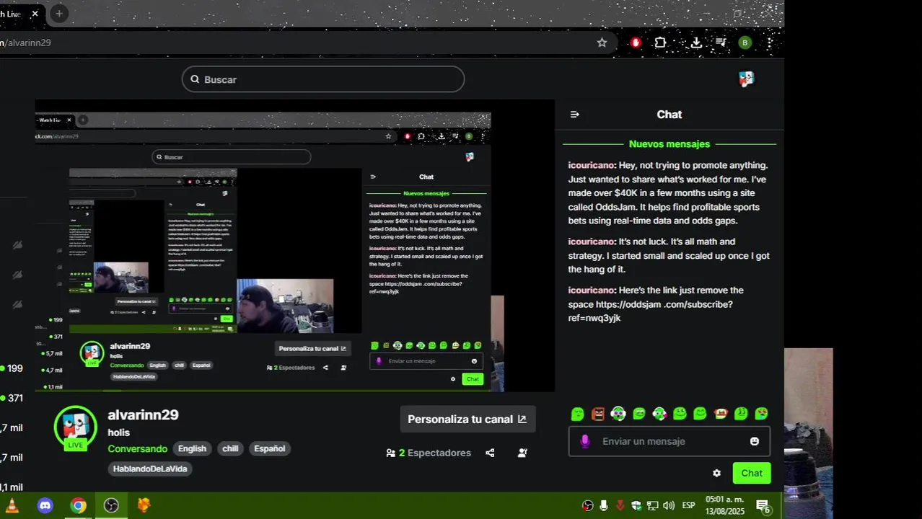922x519 pixels.
Task: Select the angry red face emote
Action: coord(598,414)
